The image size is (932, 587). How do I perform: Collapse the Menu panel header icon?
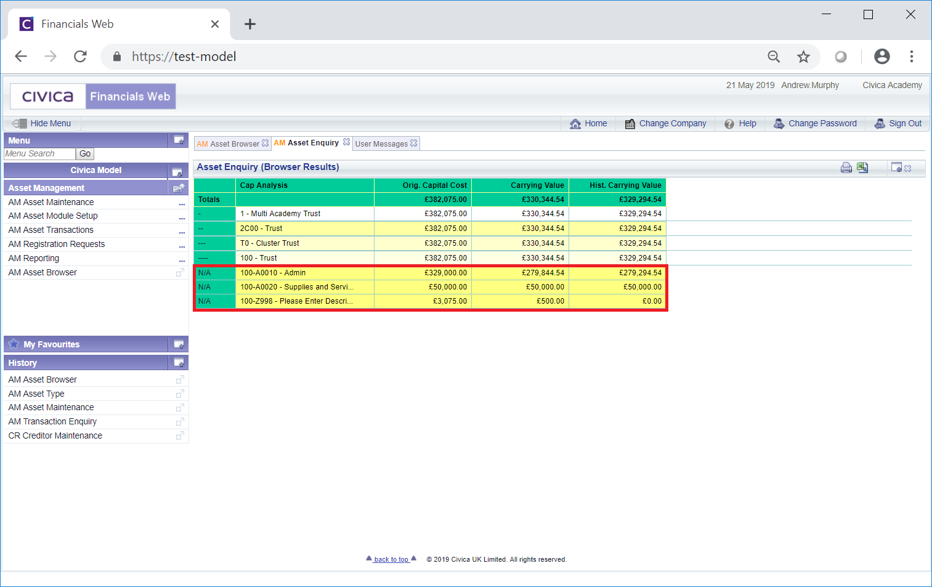(x=179, y=140)
